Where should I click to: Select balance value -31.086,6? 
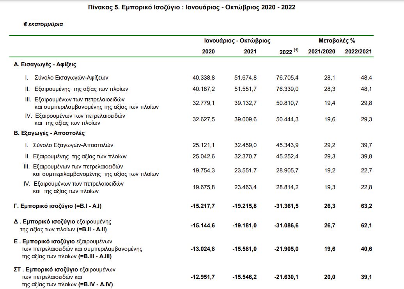tap(287, 225)
